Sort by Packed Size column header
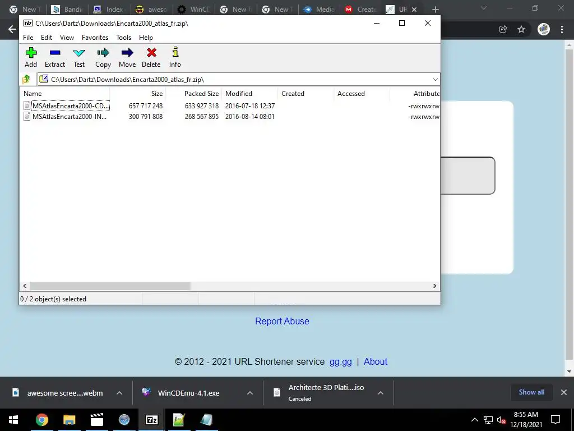The image size is (574, 431). (194, 94)
